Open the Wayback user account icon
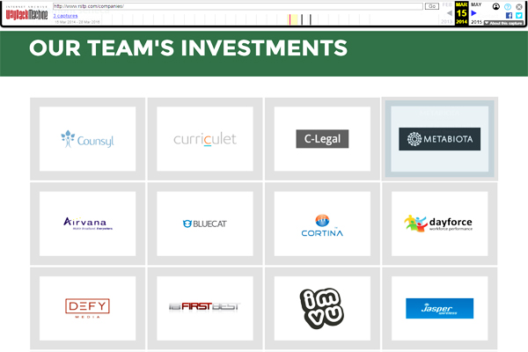This screenshot has width=528, height=352. click(x=495, y=6)
